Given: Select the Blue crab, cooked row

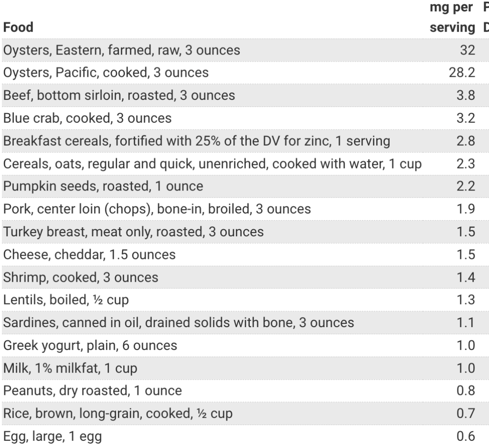Looking at the screenshot, I should (x=245, y=118).
